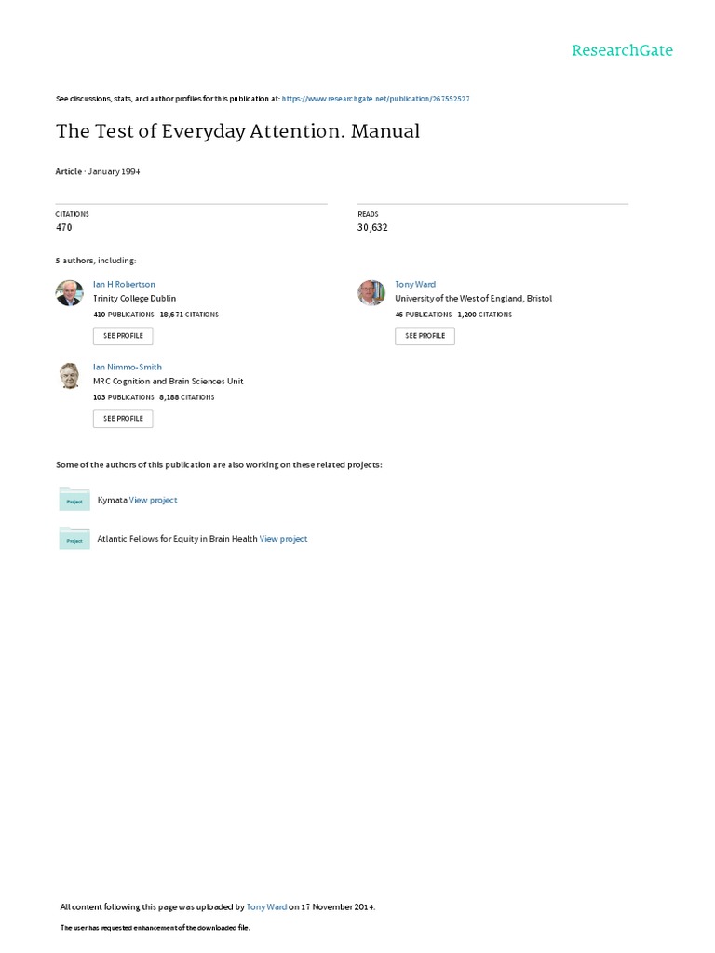Open Tony Ward's author name link
715x953 pixels.
(x=415, y=284)
